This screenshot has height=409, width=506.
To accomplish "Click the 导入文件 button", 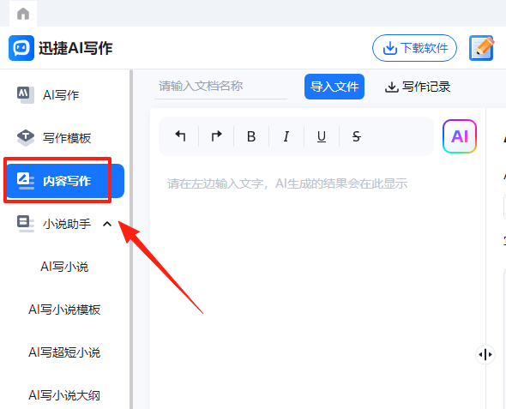I will click(334, 87).
